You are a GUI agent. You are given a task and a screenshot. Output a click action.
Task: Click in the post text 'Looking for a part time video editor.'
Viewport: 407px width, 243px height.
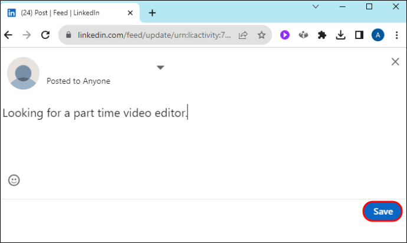[x=95, y=113]
